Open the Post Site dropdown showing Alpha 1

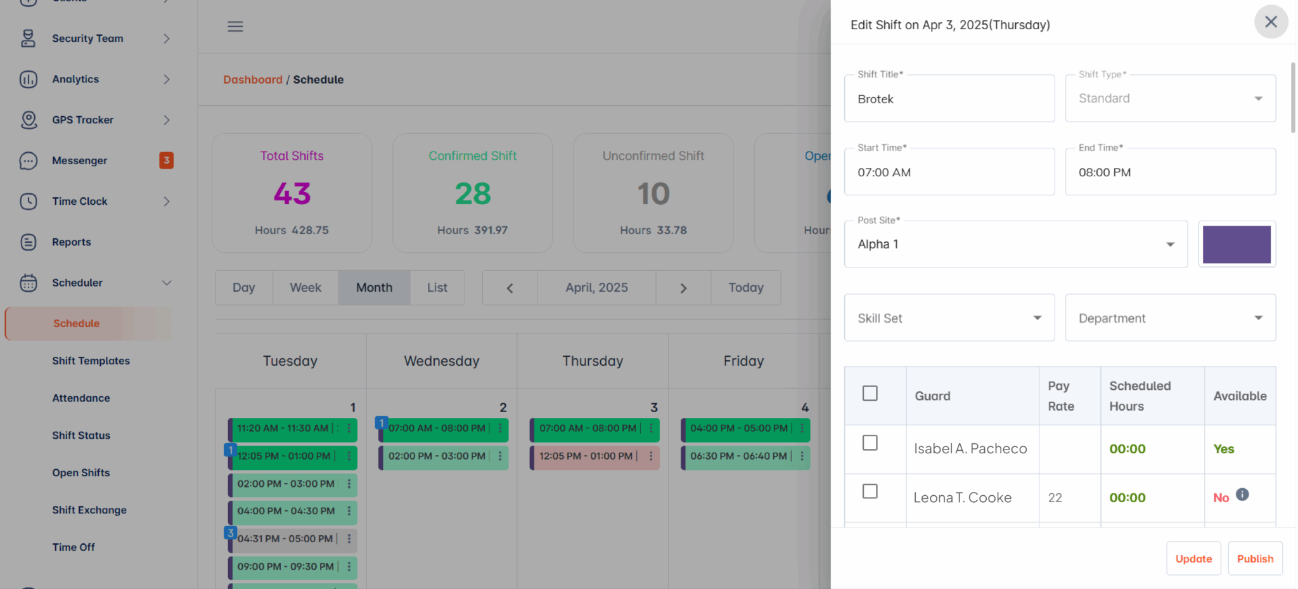(x=1016, y=244)
